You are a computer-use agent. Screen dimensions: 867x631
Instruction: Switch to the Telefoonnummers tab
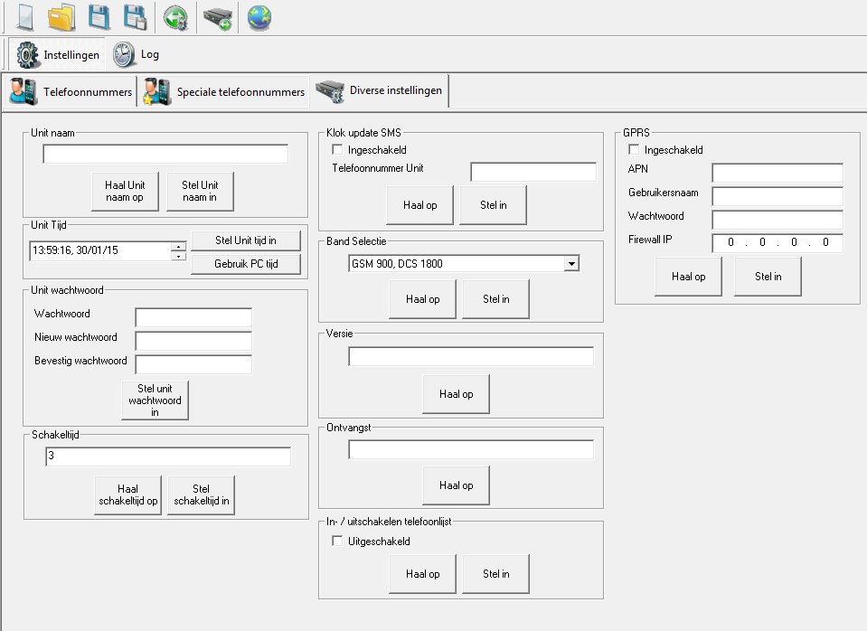71,92
